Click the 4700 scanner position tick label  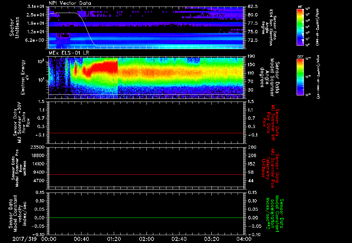(39, 181)
